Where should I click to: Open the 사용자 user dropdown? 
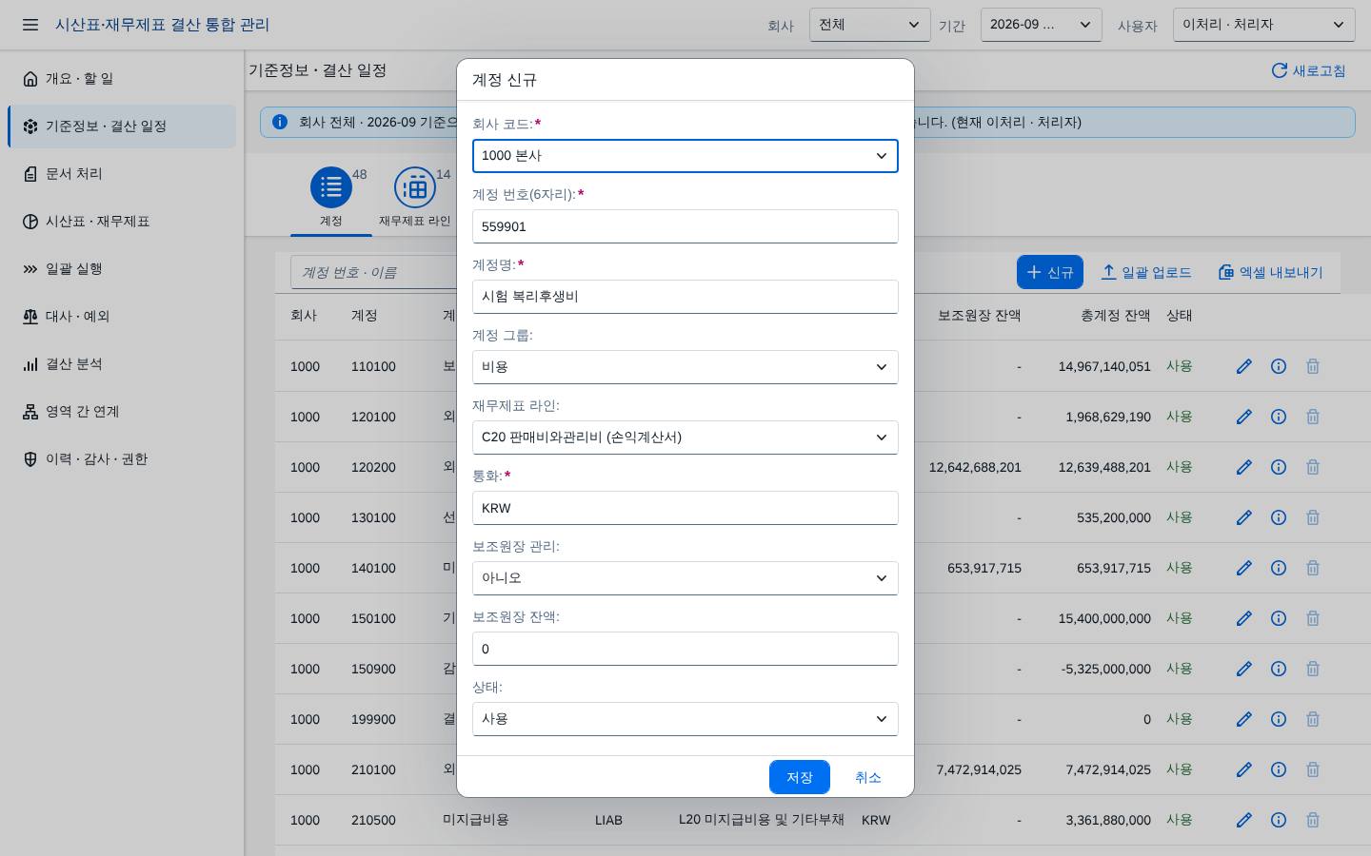(1264, 25)
